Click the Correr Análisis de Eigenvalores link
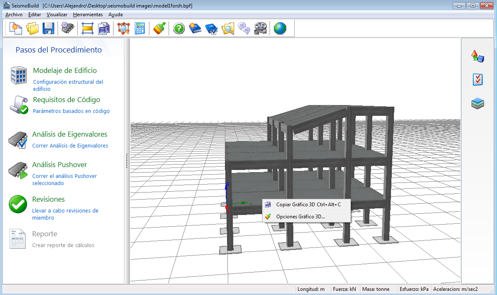The height and width of the screenshot is (295, 497). [70, 146]
